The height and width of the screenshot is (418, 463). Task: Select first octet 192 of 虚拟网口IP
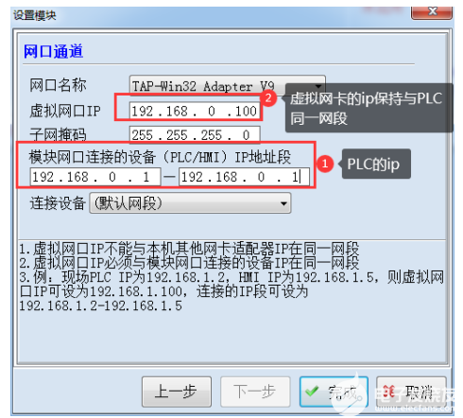tap(142, 112)
